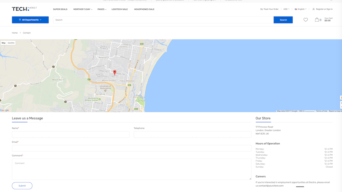Open the shopping cart bag icon
342x192 pixels.
coord(317,20)
